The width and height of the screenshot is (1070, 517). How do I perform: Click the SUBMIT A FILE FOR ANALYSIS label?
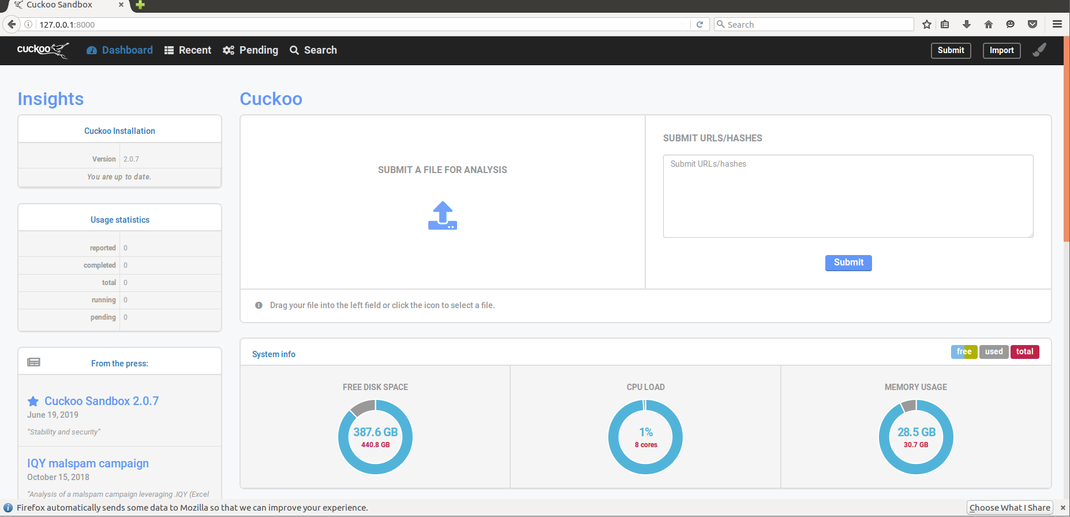tap(442, 170)
